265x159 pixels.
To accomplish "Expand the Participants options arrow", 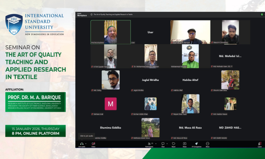I will coord(156,144).
